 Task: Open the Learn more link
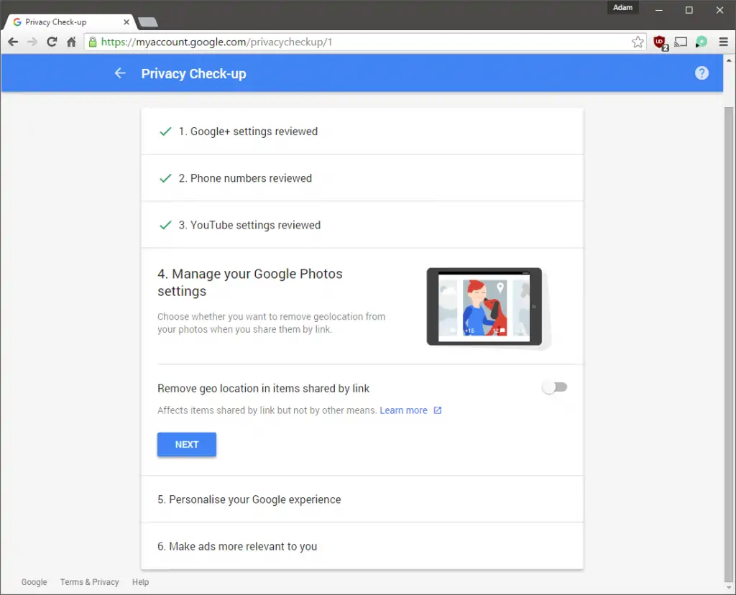[x=403, y=410]
